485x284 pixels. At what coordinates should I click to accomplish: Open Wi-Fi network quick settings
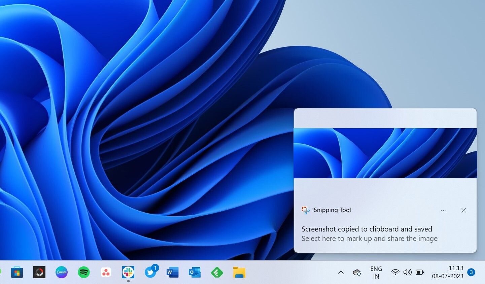[395, 272]
